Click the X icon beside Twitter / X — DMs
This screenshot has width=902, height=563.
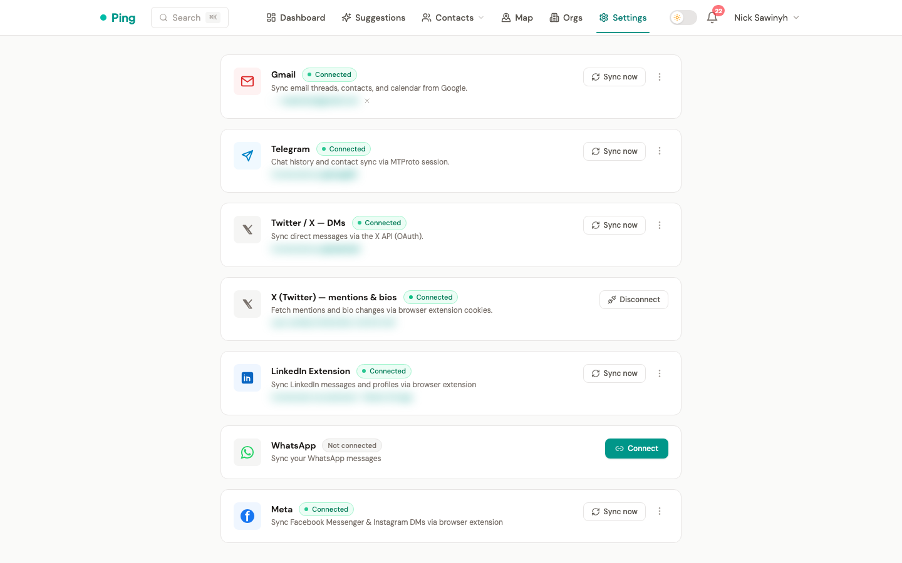pyautogui.click(x=247, y=230)
